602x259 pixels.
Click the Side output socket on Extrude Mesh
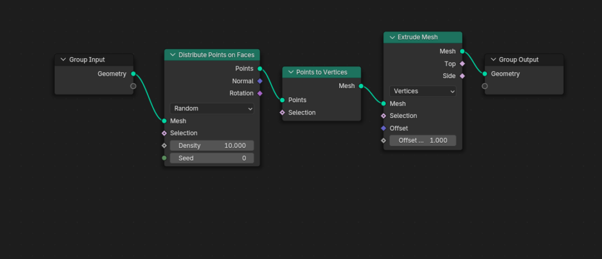point(462,76)
